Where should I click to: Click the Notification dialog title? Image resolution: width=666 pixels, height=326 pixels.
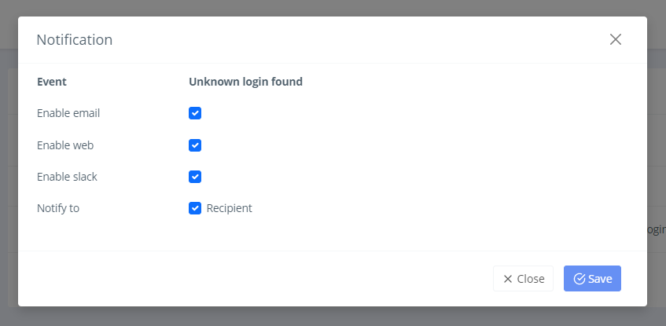click(75, 39)
